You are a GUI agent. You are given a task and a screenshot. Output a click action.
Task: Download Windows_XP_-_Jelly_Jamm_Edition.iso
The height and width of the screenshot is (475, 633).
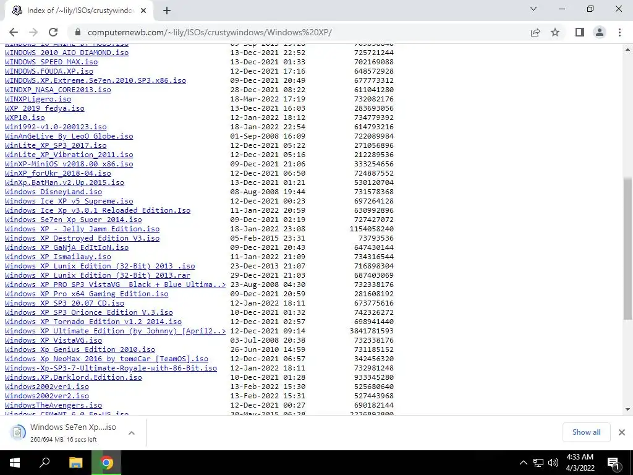[82, 229]
